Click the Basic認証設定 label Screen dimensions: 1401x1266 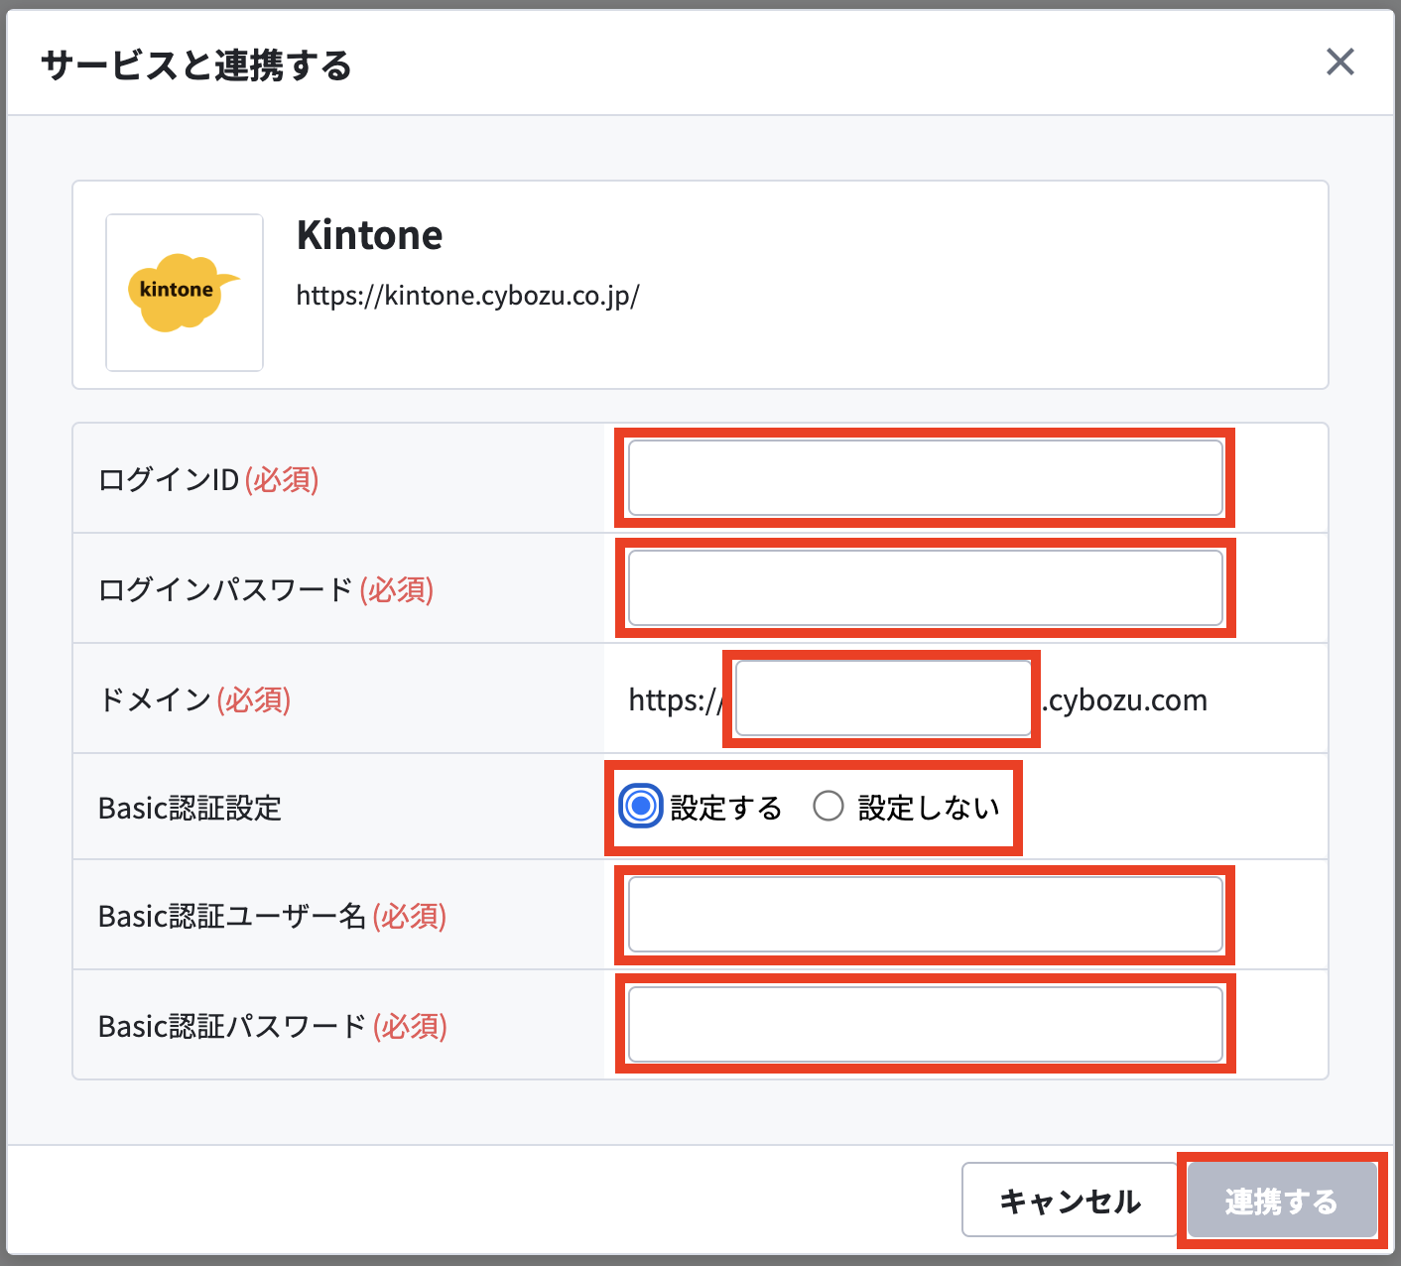[x=190, y=808]
